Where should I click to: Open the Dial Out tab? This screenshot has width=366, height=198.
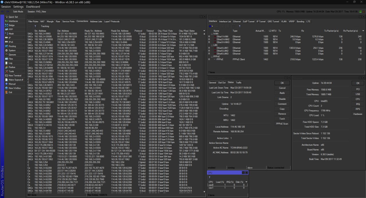222,83
